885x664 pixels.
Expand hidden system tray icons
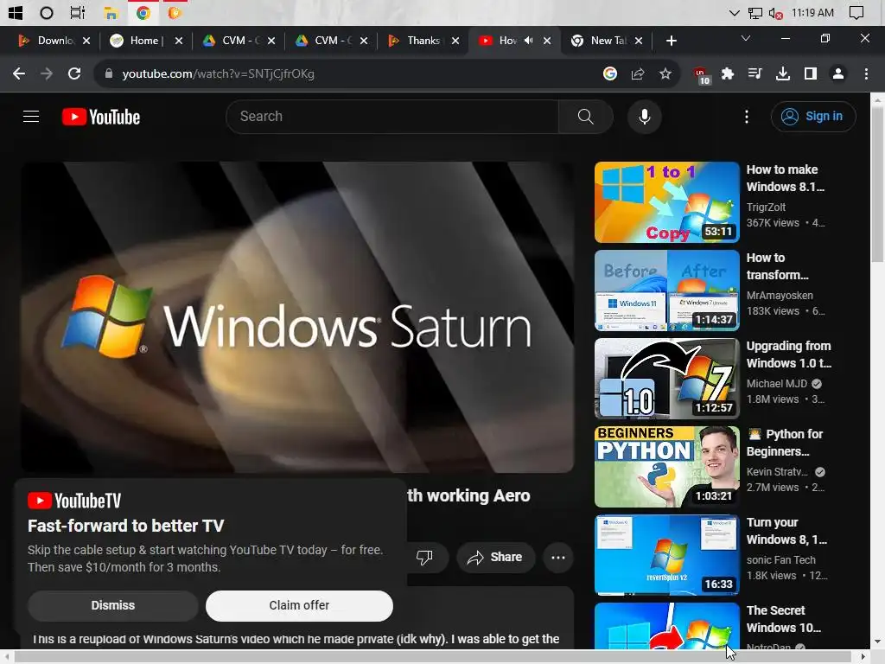point(734,12)
